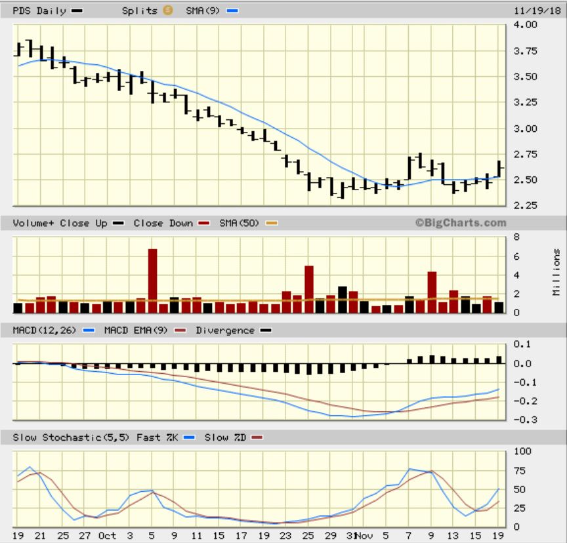Screen dimensions: 567x543
Task: Click the Splits coin icon
Action: 167,10
